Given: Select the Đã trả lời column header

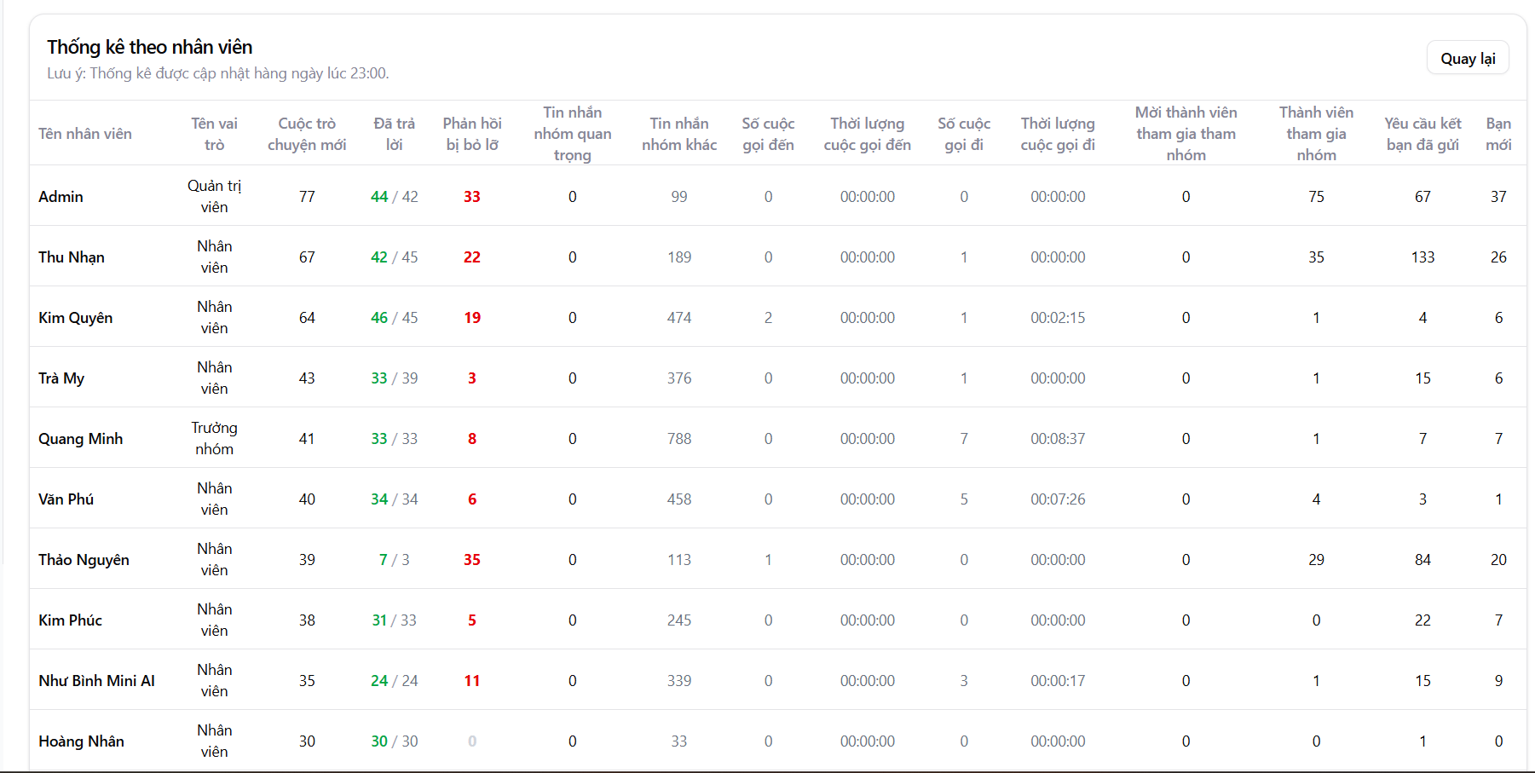Looking at the screenshot, I should [x=394, y=134].
